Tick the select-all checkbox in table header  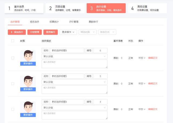coord(13,41)
